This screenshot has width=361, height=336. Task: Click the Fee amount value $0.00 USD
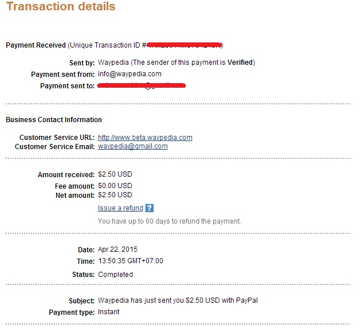click(x=115, y=186)
